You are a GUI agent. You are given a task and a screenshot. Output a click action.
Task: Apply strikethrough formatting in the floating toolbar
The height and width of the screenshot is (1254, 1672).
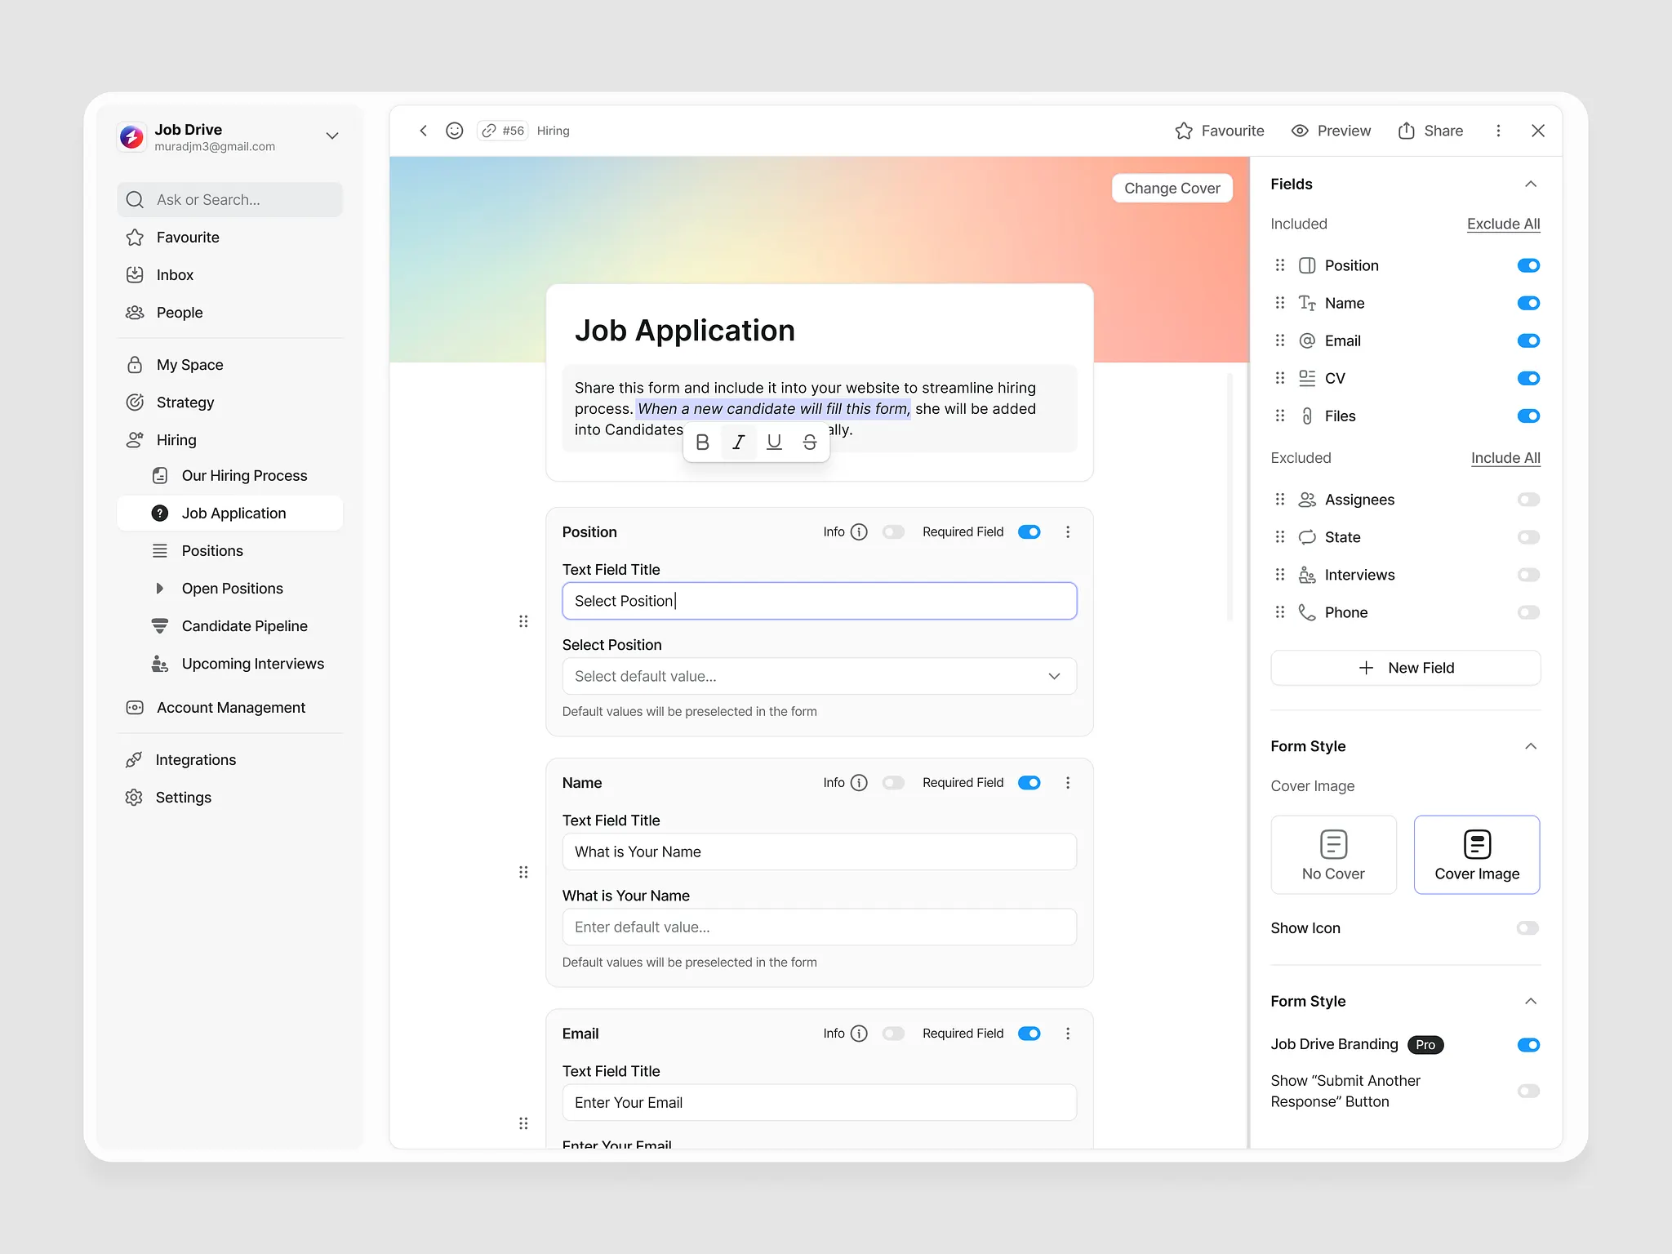[x=809, y=442]
